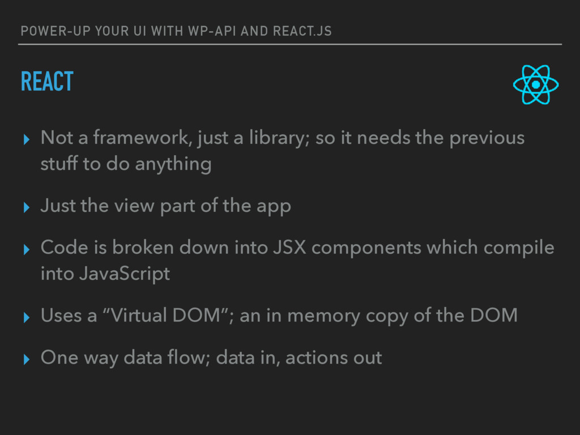Select the bullet arrow before 'Not a framework'
This screenshot has height=435, width=580.
click(x=26, y=139)
